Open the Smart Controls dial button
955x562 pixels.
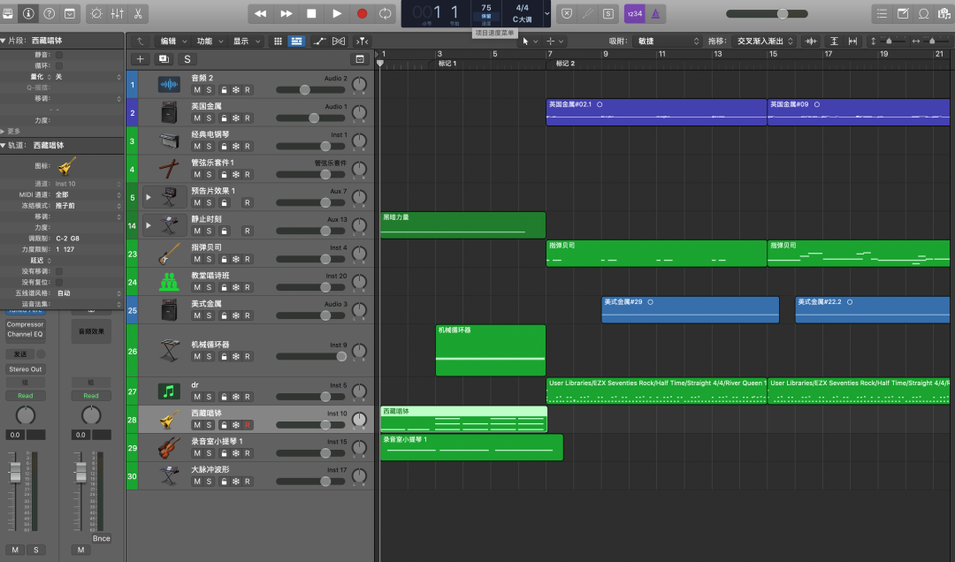click(95, 13)
